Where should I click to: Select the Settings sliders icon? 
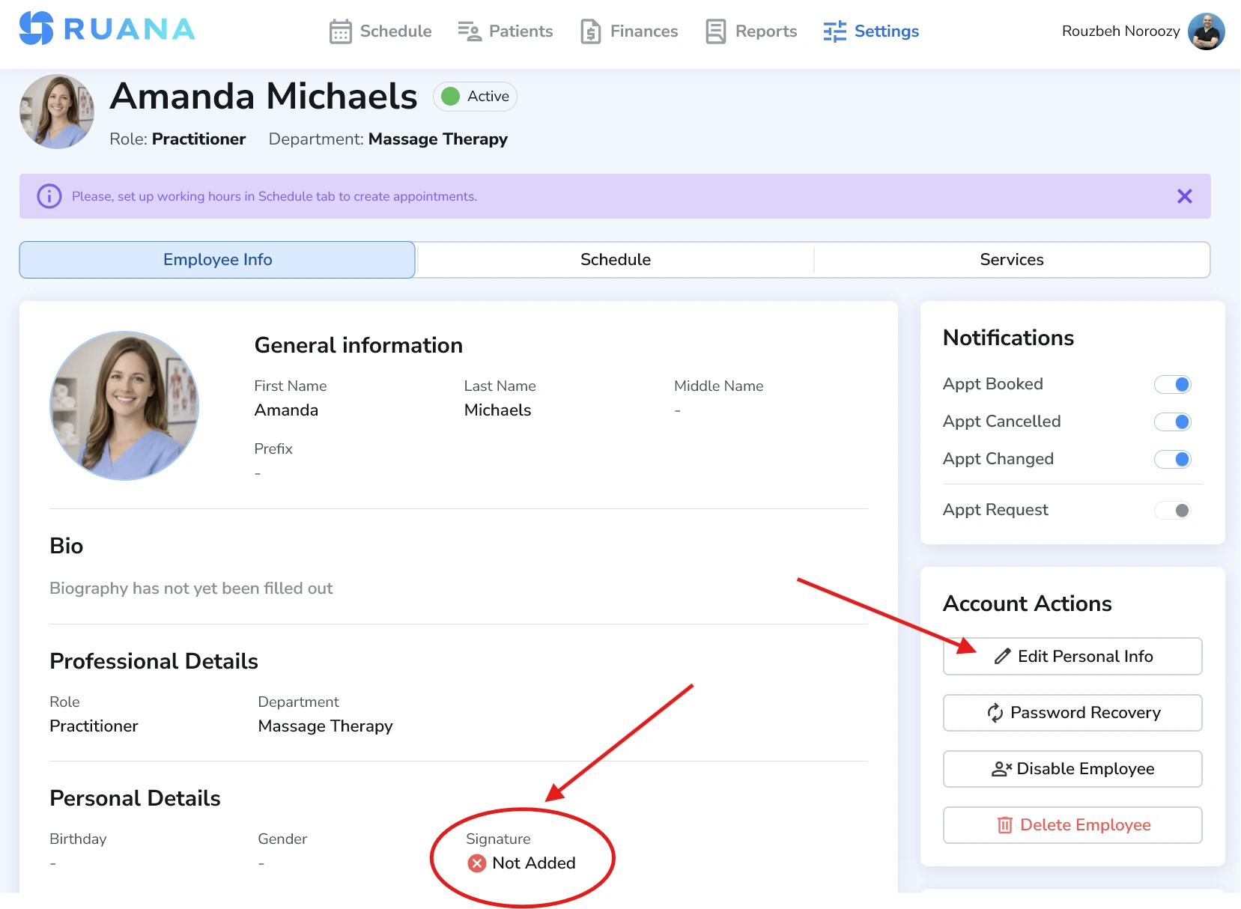(833, 31)
